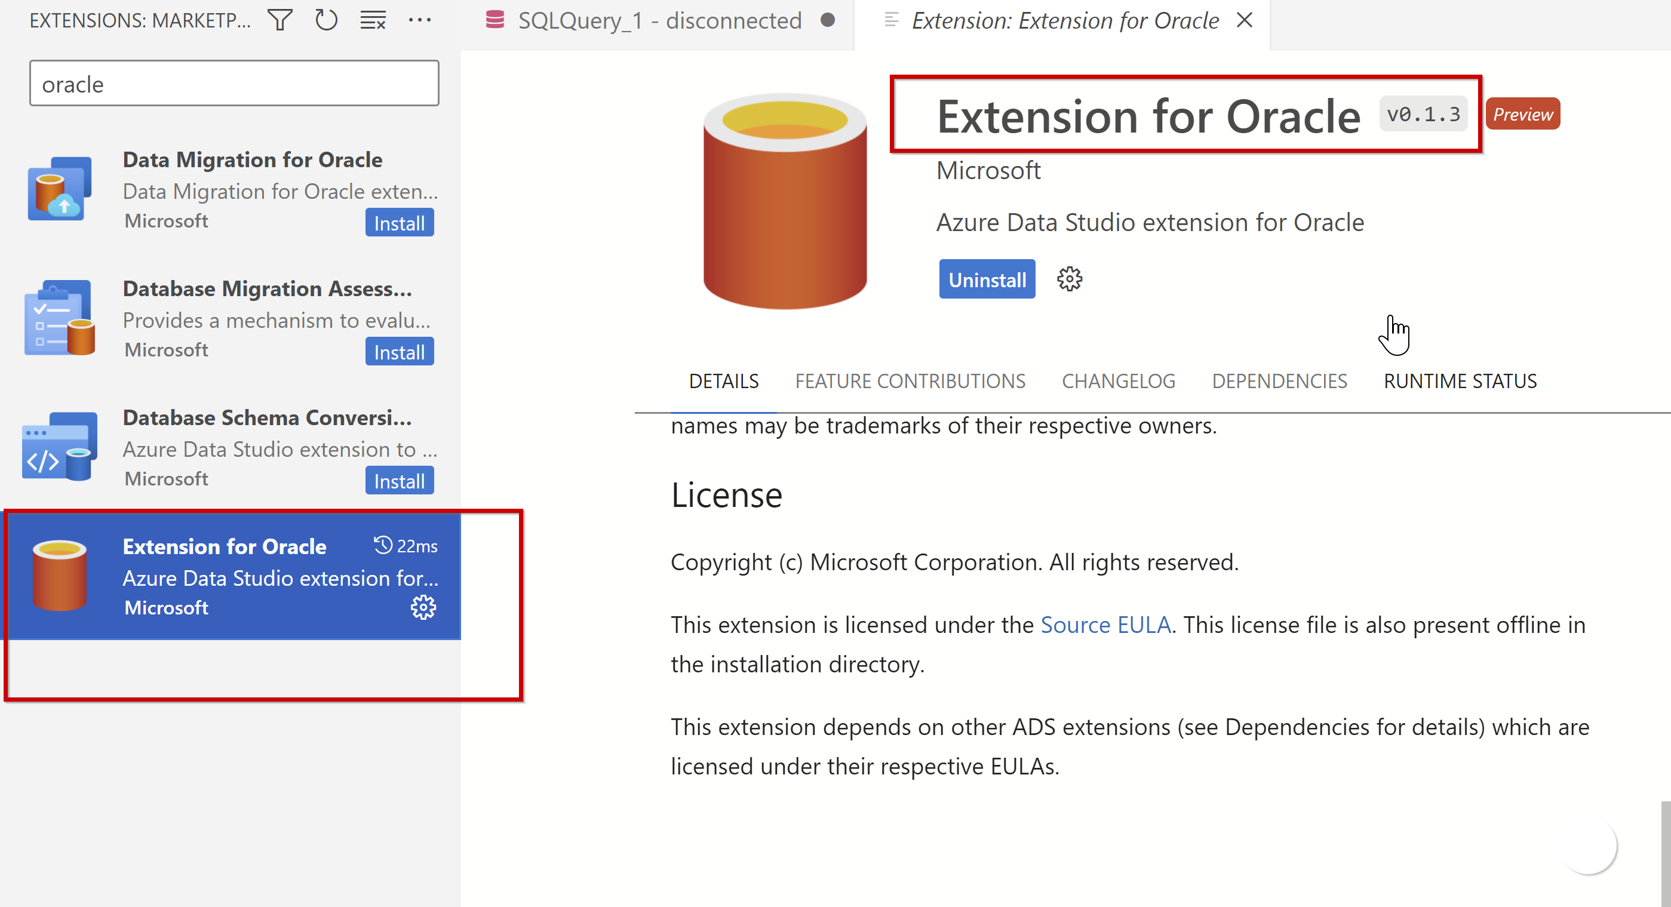Open the extensions panel more actions menu
1671x907 pixels.
coord(420,20)
